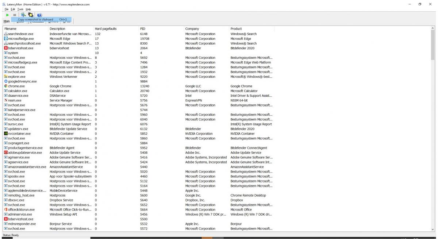
Task: Open the Tools menu
Action: (20, 9)
